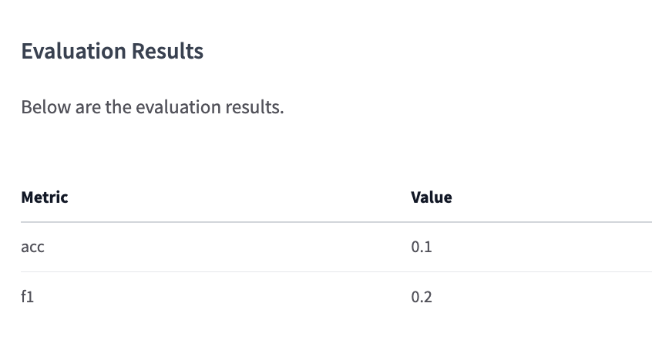Click the word Below in the description
Image resolution: width=652 pixels, height=347 pixels.
point(46,107)
